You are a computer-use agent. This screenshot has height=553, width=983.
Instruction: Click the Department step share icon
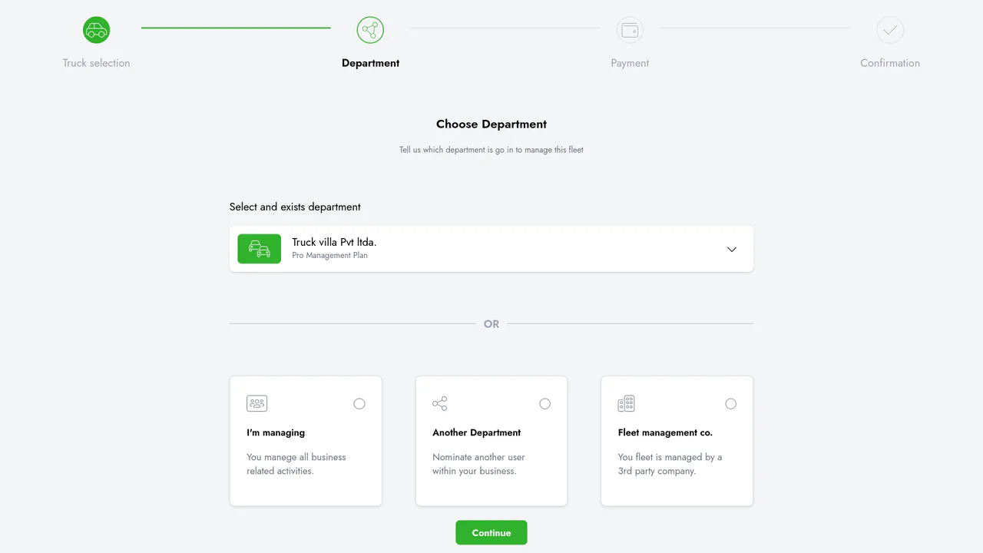click(x=370, y=30)
